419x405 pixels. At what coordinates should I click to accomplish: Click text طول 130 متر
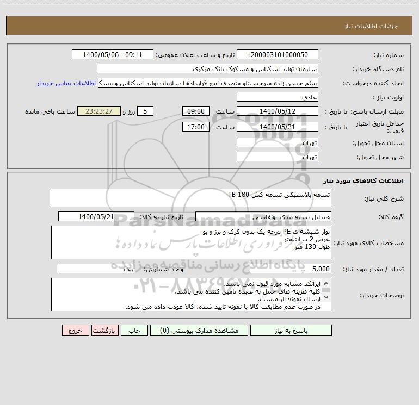point(312,247)
